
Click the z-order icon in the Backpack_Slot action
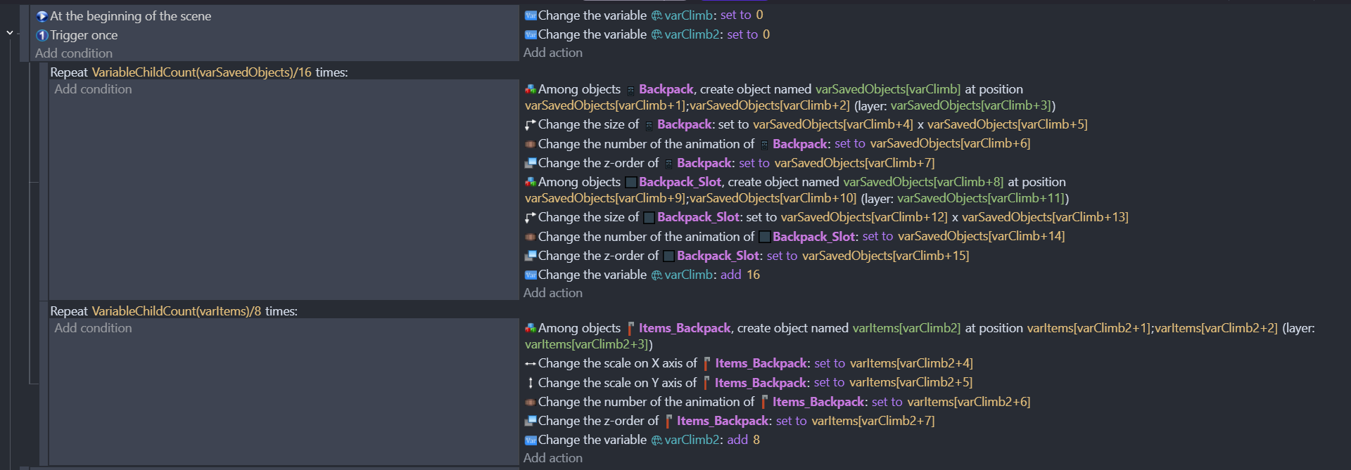pos(531,256)
